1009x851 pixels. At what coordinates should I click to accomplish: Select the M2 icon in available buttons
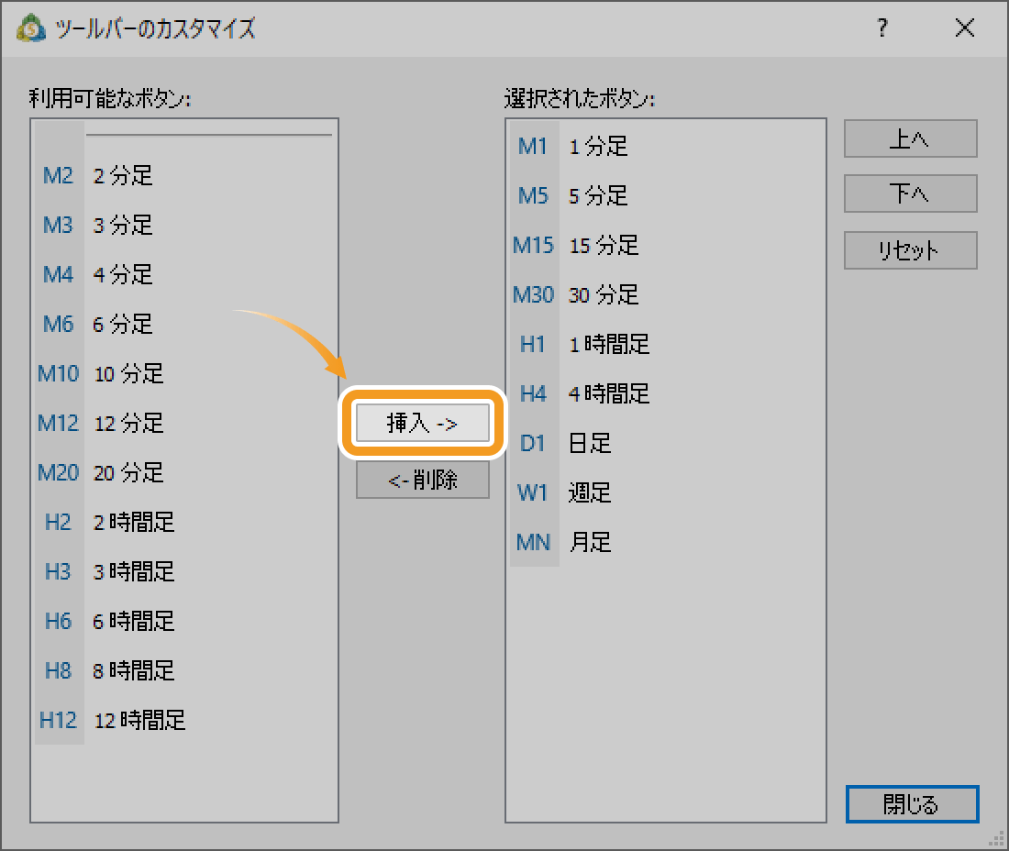coord(59,175)
